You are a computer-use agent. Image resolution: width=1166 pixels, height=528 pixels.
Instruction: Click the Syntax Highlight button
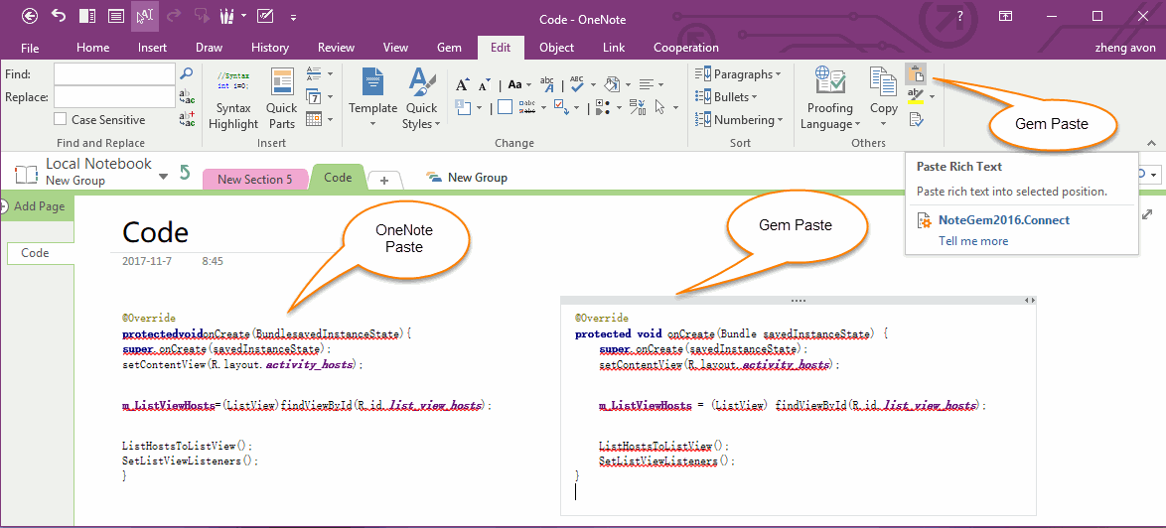[x=233, y=99]
